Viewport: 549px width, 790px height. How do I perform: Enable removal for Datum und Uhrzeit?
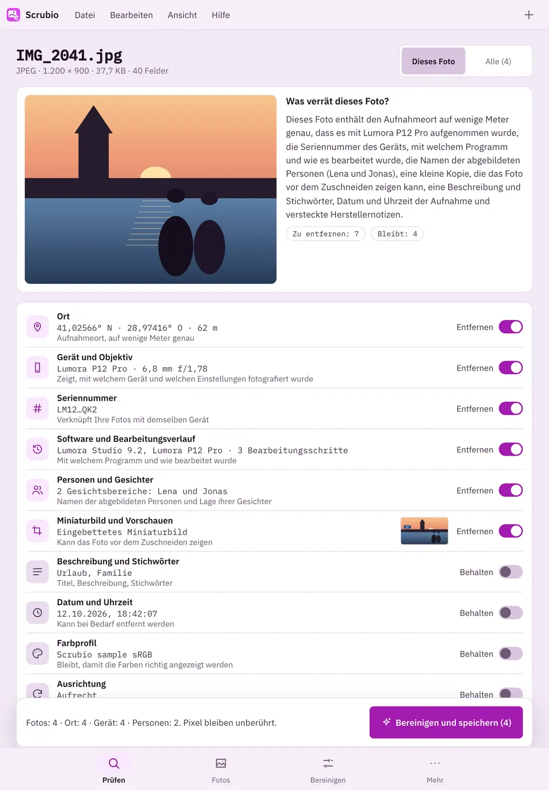(511, 613)
